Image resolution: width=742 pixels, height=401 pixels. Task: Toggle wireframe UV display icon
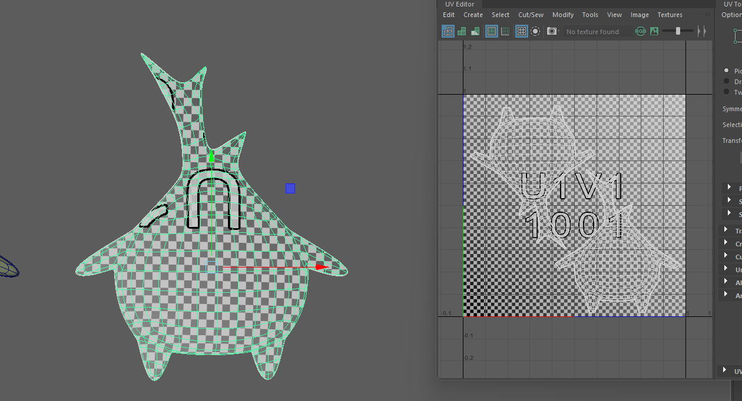448,32
